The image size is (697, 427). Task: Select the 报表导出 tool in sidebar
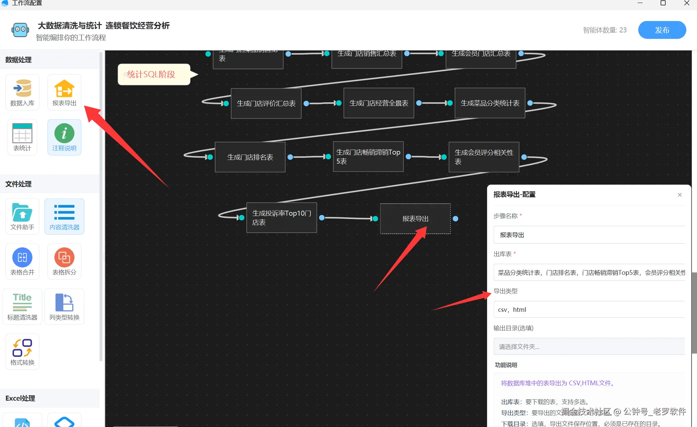pyautogui.click(x=64, y=92)
